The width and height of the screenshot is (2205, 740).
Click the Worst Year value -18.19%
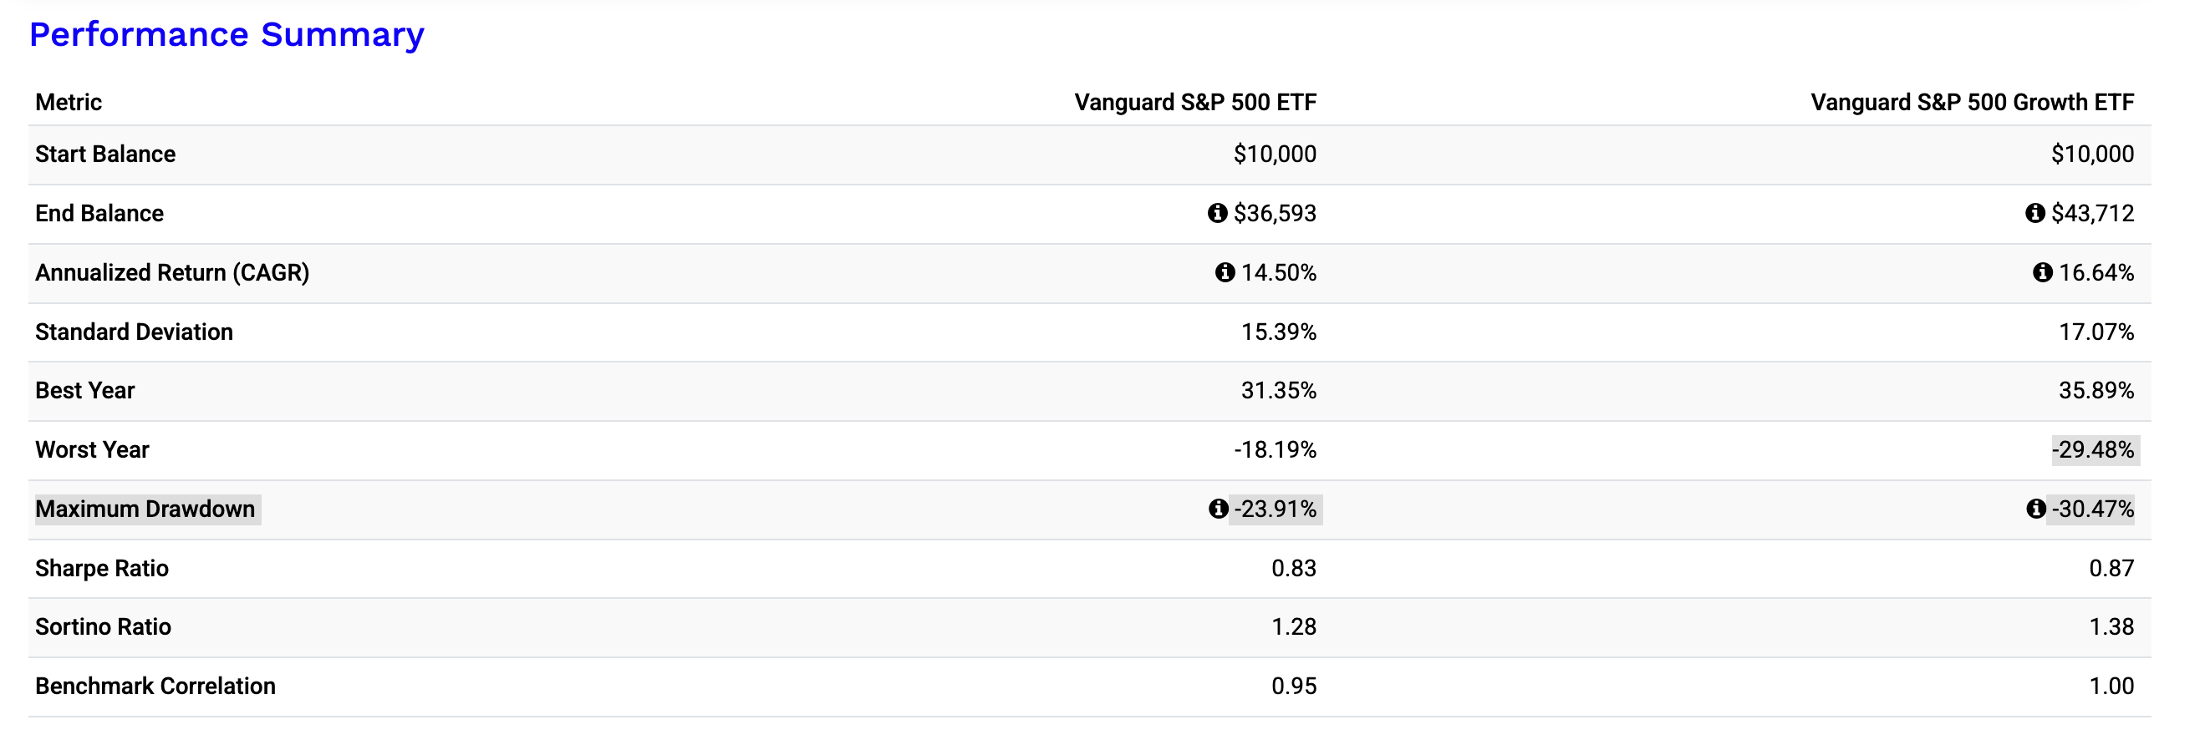tap(1275, 450)
